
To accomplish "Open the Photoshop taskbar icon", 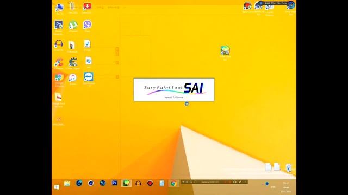I will (115, 183).
